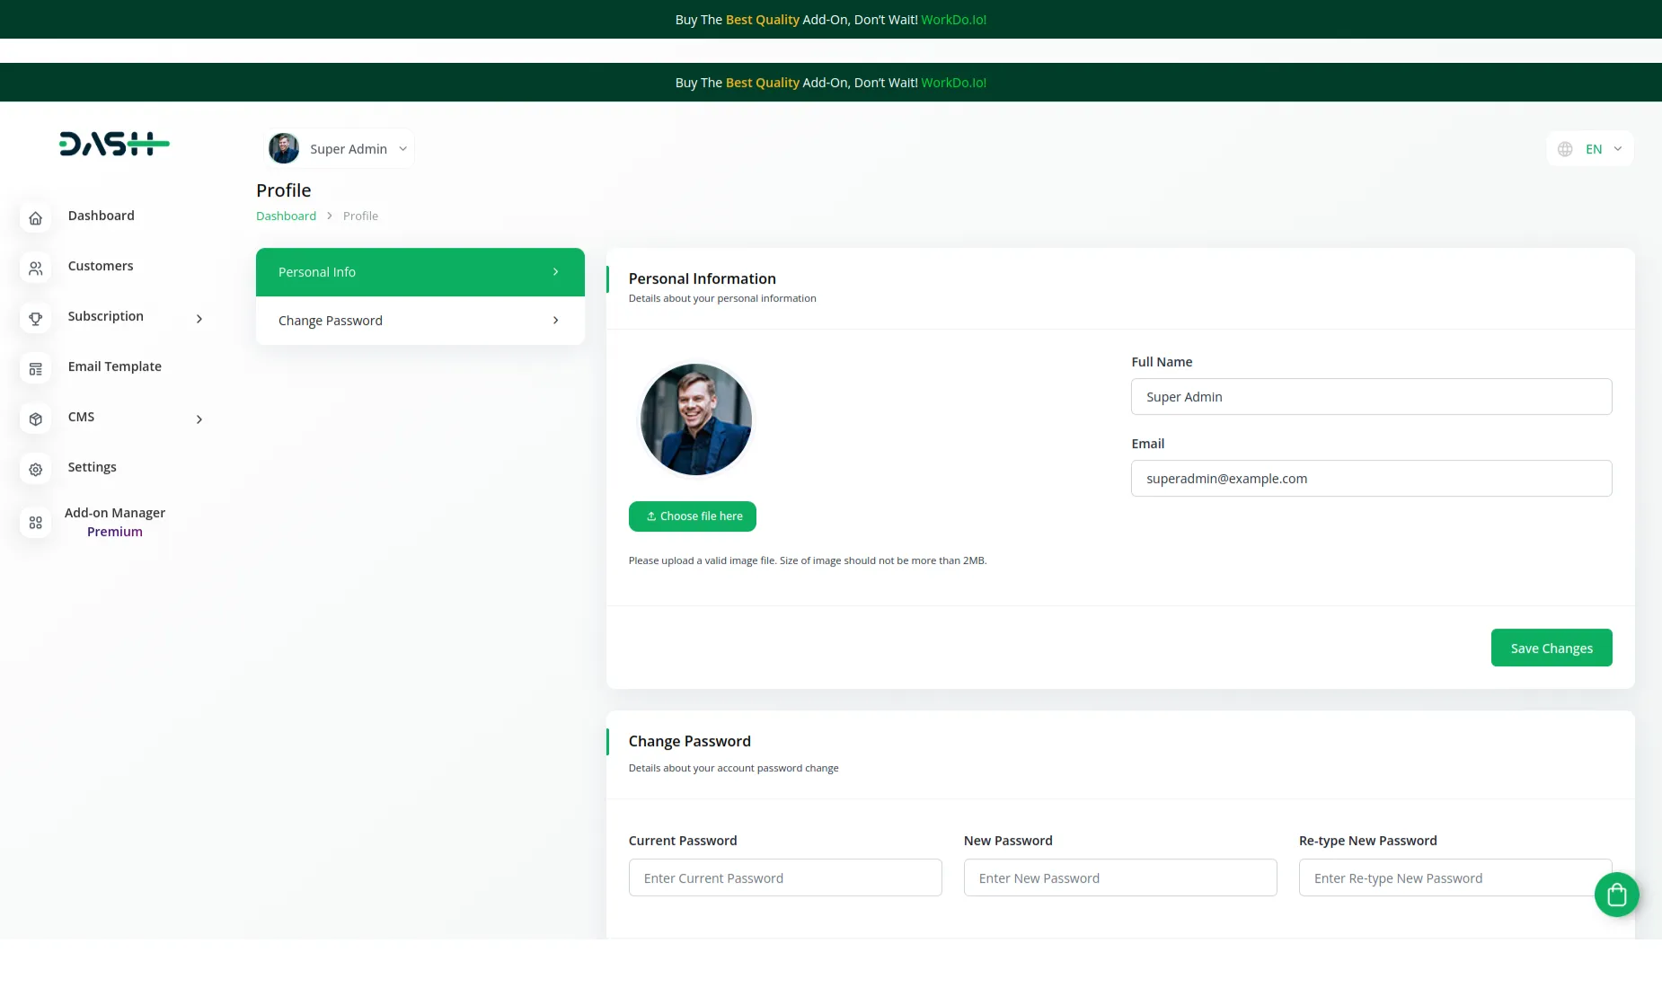Image resolution: width=1662 pixels, height=996 pixels.
Task: Click the DASH logo
Action: pos(114,144)
